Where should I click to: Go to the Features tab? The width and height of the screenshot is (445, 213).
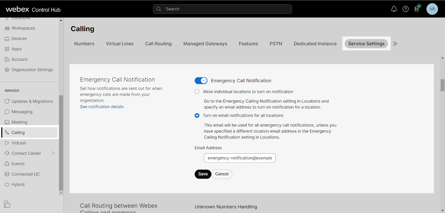click(248, 44)
